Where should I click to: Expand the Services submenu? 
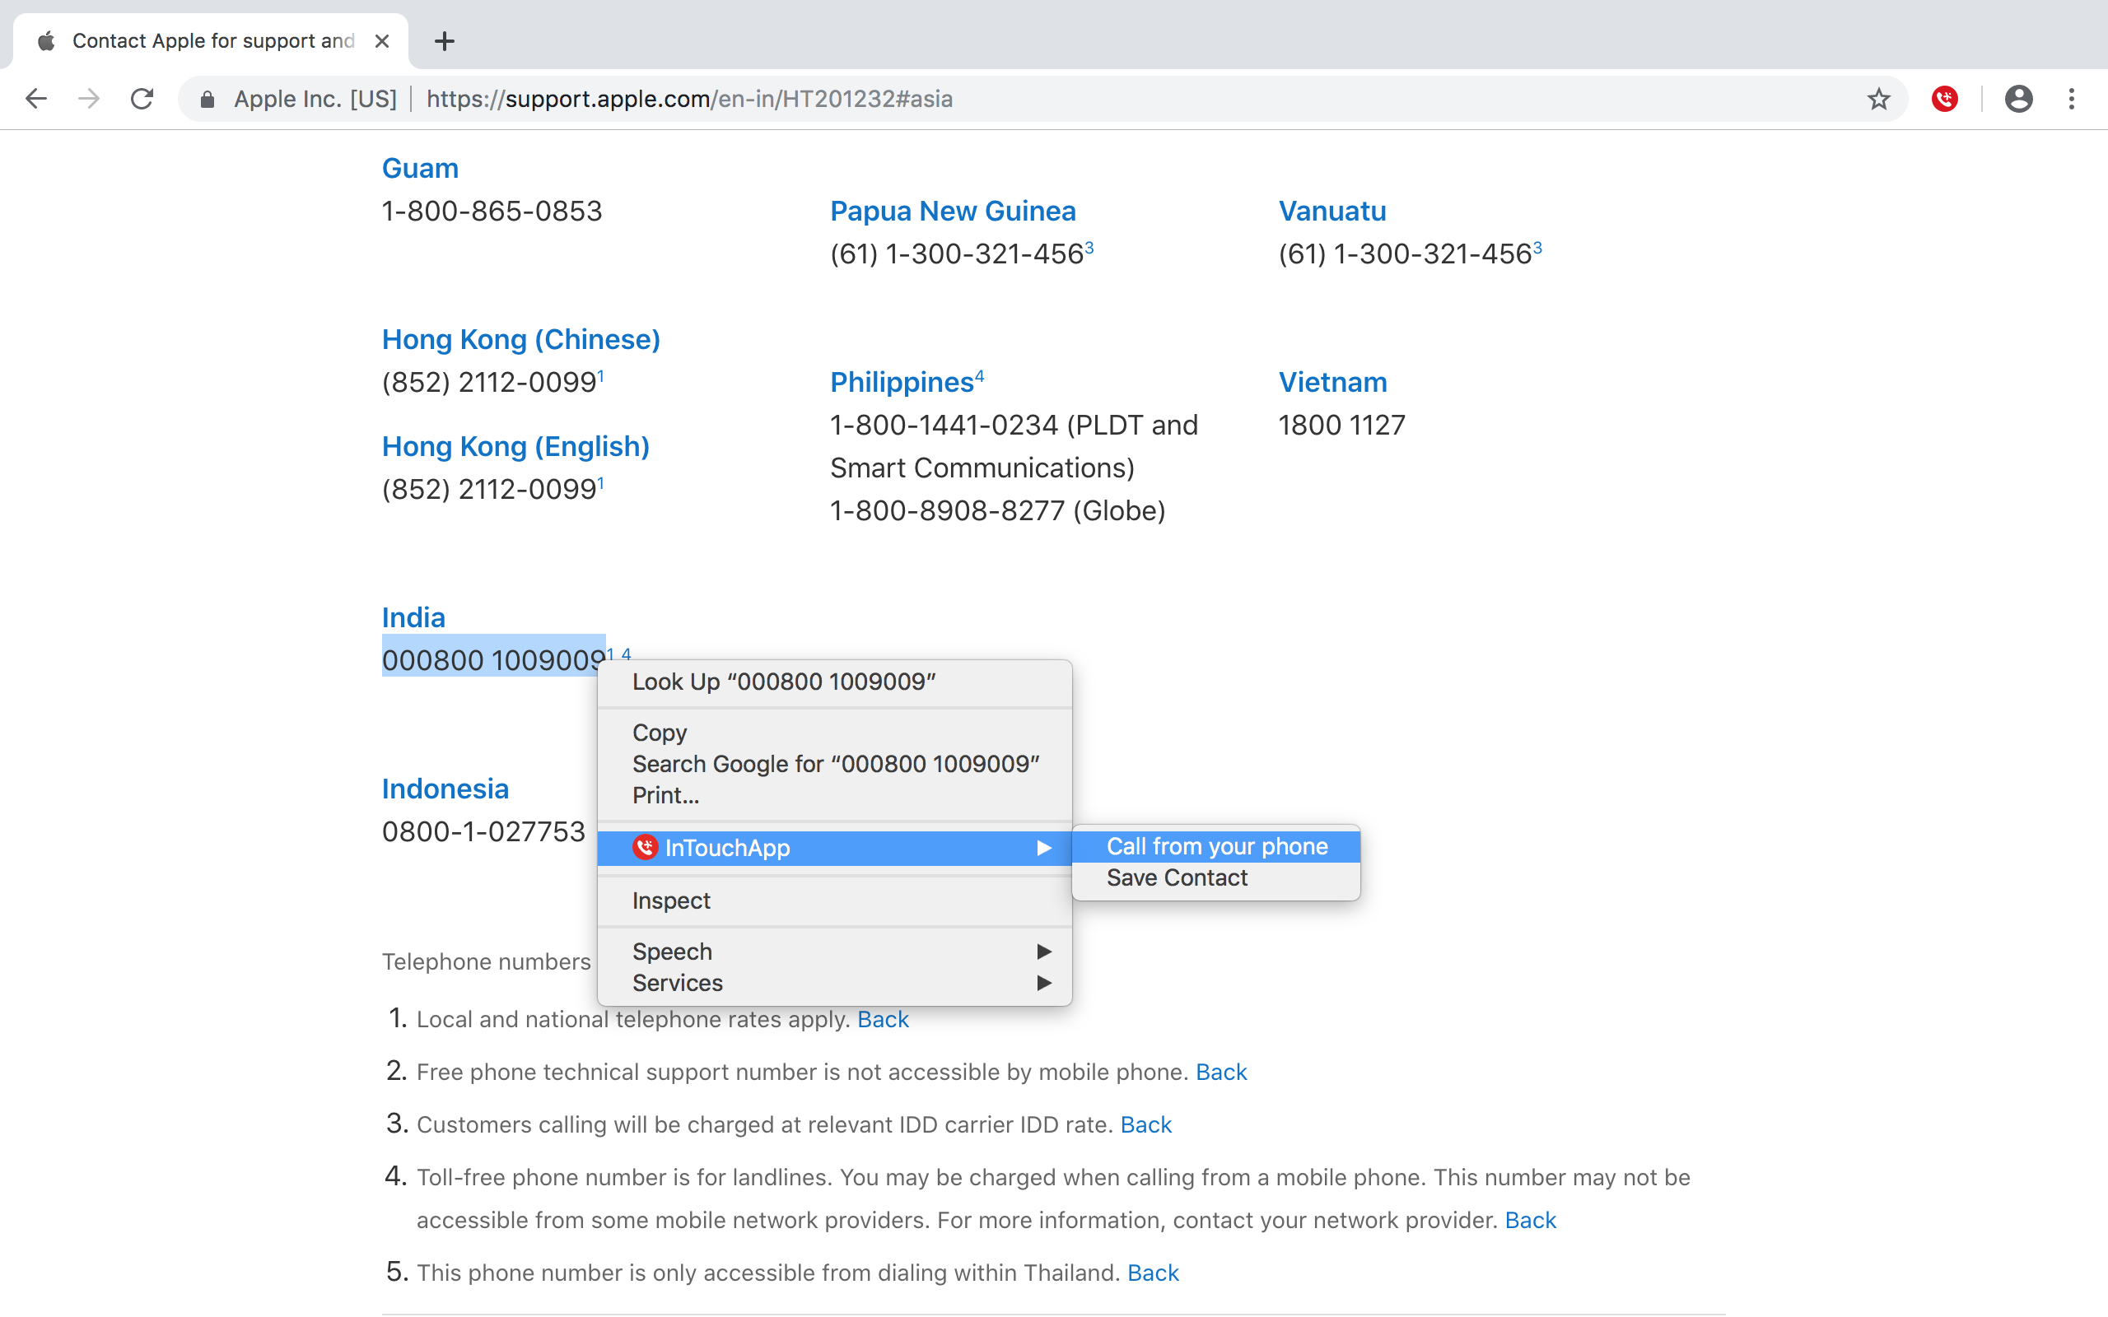[833, 983]
